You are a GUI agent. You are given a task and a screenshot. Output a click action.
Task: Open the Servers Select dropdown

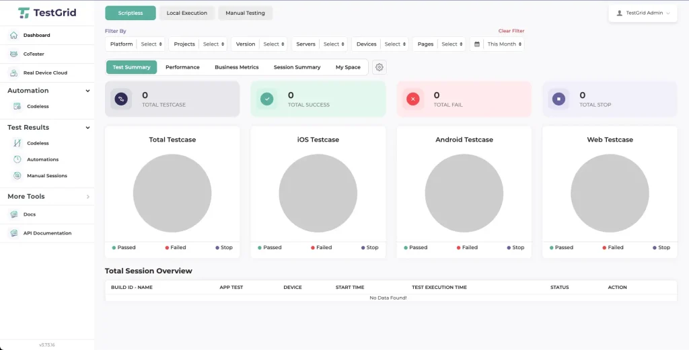pos(334,44)
